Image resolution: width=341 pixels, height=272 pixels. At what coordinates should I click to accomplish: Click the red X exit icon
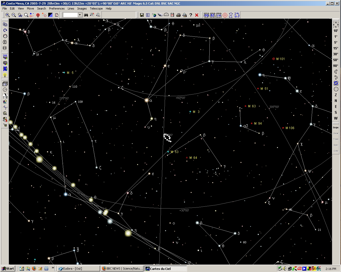[197, 15]
